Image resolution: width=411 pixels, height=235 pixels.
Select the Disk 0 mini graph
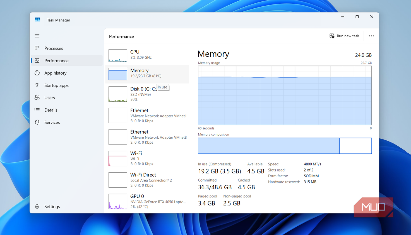coord(118,94)
